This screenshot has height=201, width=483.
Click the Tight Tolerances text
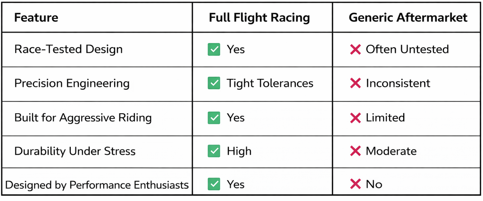click(270, 84)
